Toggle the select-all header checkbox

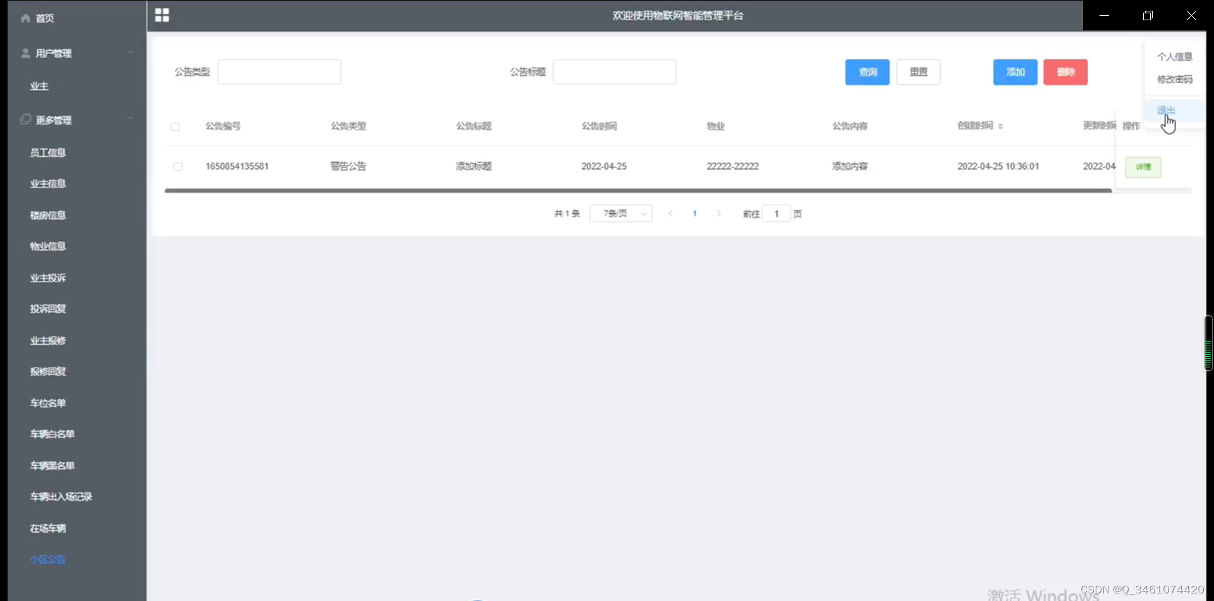pyautogui.click(x=176, y=127)
